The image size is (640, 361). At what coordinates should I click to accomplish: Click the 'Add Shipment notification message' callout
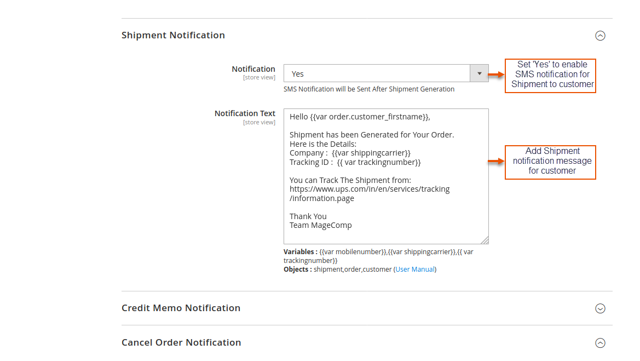coord(550,162)
